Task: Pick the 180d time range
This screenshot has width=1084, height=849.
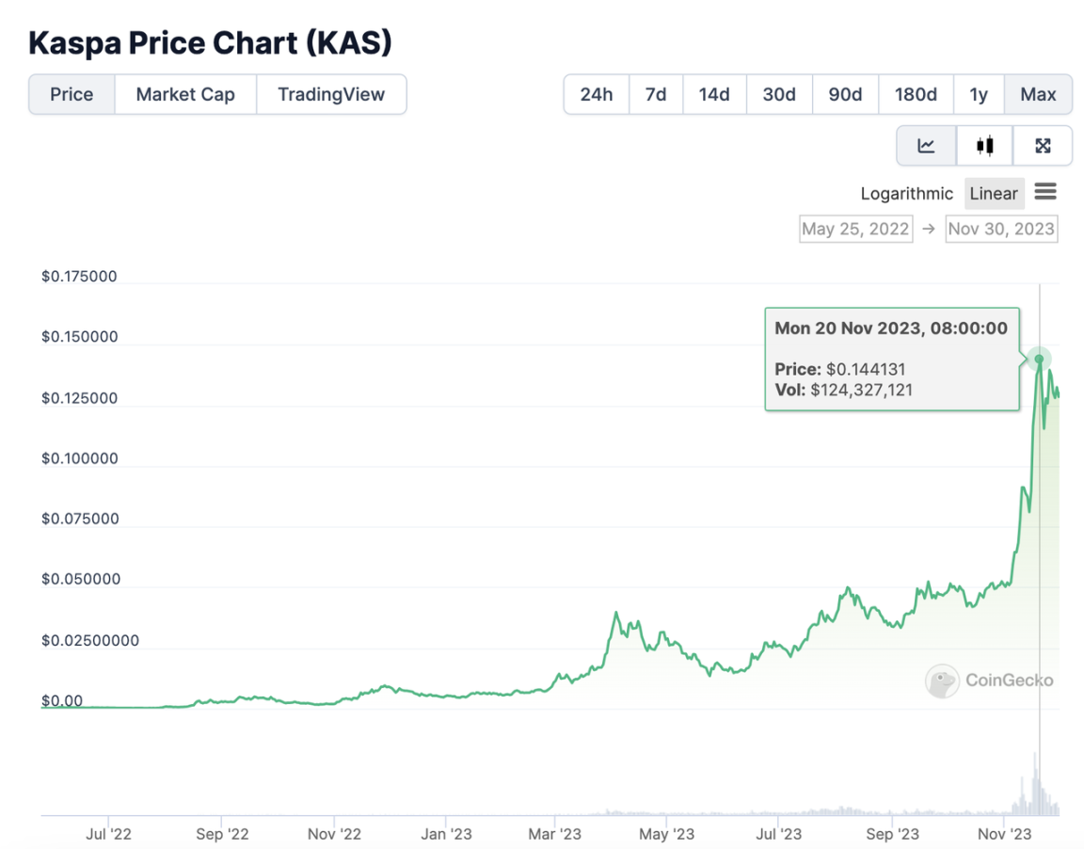Action: 916,94
